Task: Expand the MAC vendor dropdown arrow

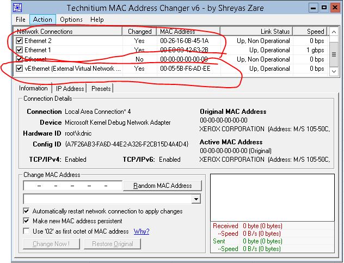Action: pos(196,199)
